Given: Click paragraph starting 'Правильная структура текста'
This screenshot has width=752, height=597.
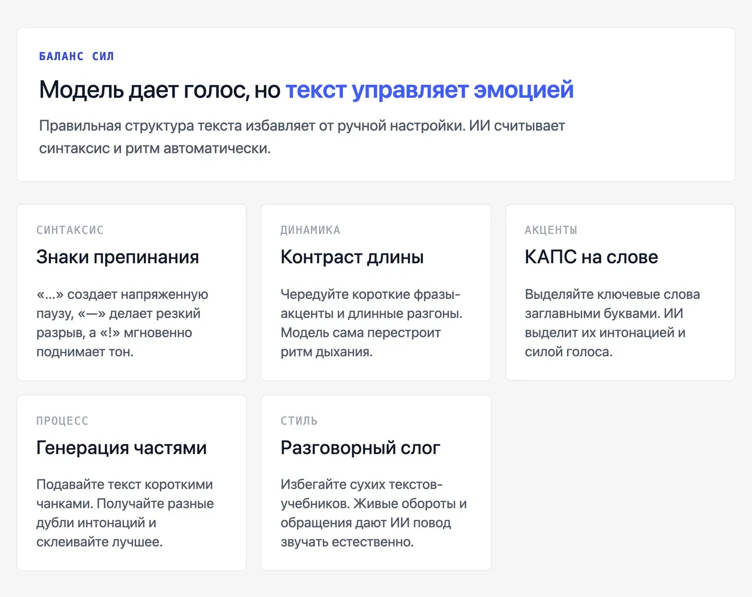Looking at the screenshot, I should pyautogui.click(x=302, y=137).
